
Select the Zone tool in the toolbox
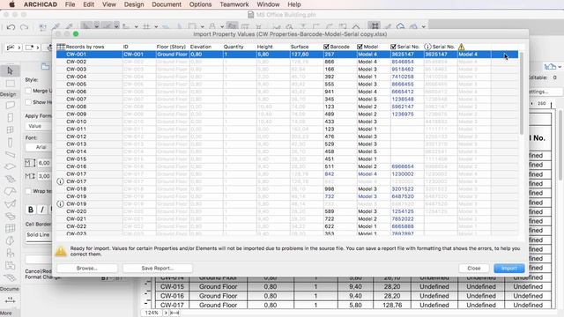pyautogui.click(x=10, y=265)
